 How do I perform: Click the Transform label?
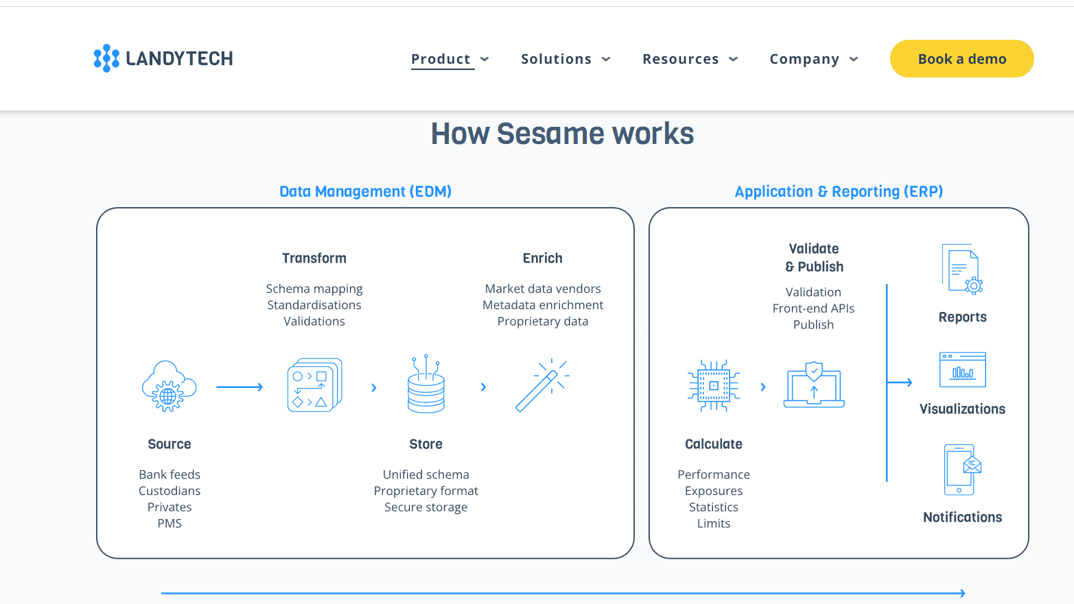314,258
